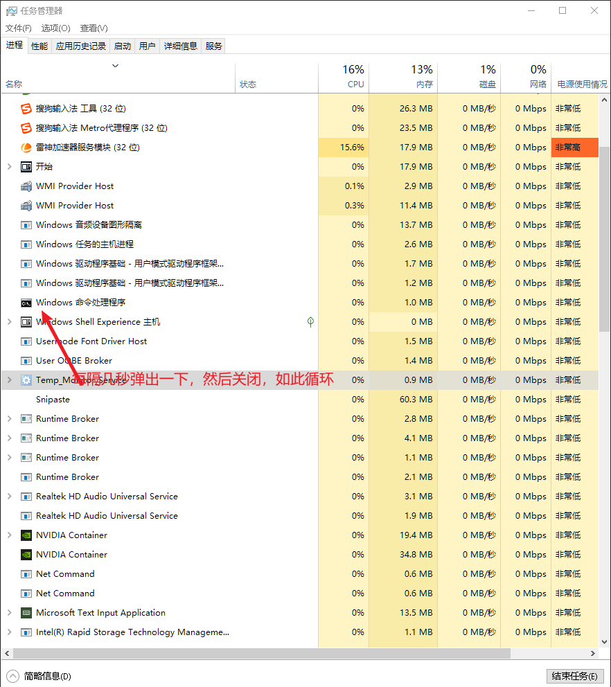The width and height of the screenshot is (611, 687).
Task: Click the first NVIDIA Container icon
Action: pos(26,535)
